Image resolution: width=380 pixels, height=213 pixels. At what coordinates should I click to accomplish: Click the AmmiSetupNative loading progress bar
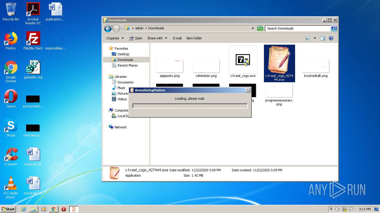click(x=190, y=106)
